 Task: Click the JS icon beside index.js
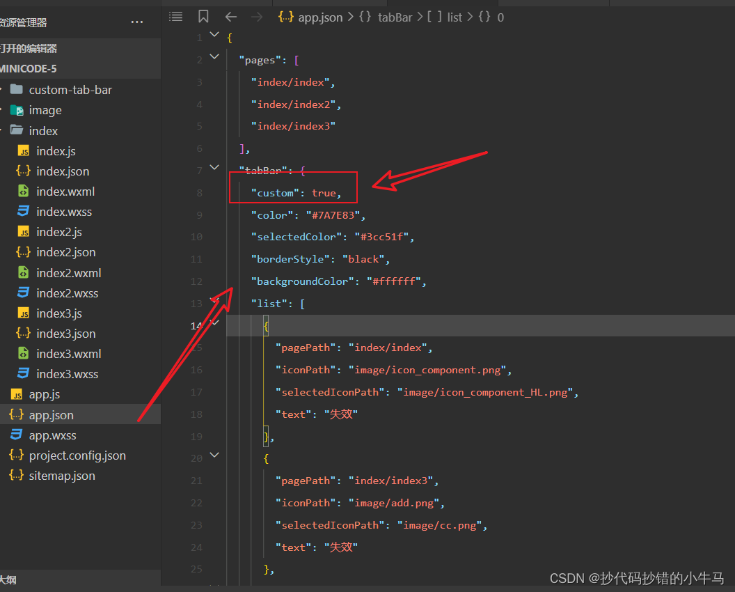(24, 150)
